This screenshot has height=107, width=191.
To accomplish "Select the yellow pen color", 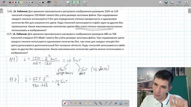I will click(x=21, y=2).
